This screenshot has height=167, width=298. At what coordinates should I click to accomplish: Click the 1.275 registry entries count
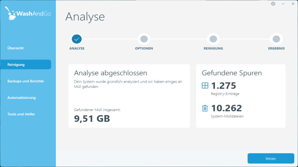point(223,86)
